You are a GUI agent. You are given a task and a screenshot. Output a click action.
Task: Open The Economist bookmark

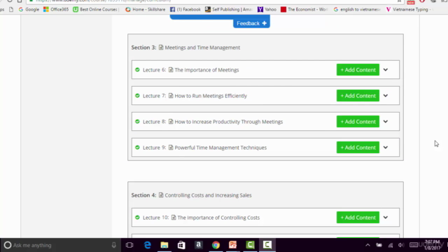coord(304,9)
